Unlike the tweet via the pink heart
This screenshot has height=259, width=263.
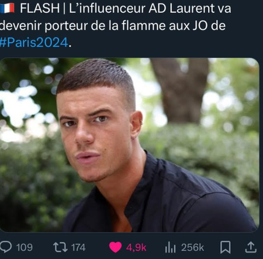[115, 247]
